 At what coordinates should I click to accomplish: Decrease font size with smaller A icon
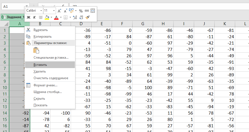coord(65,11)
